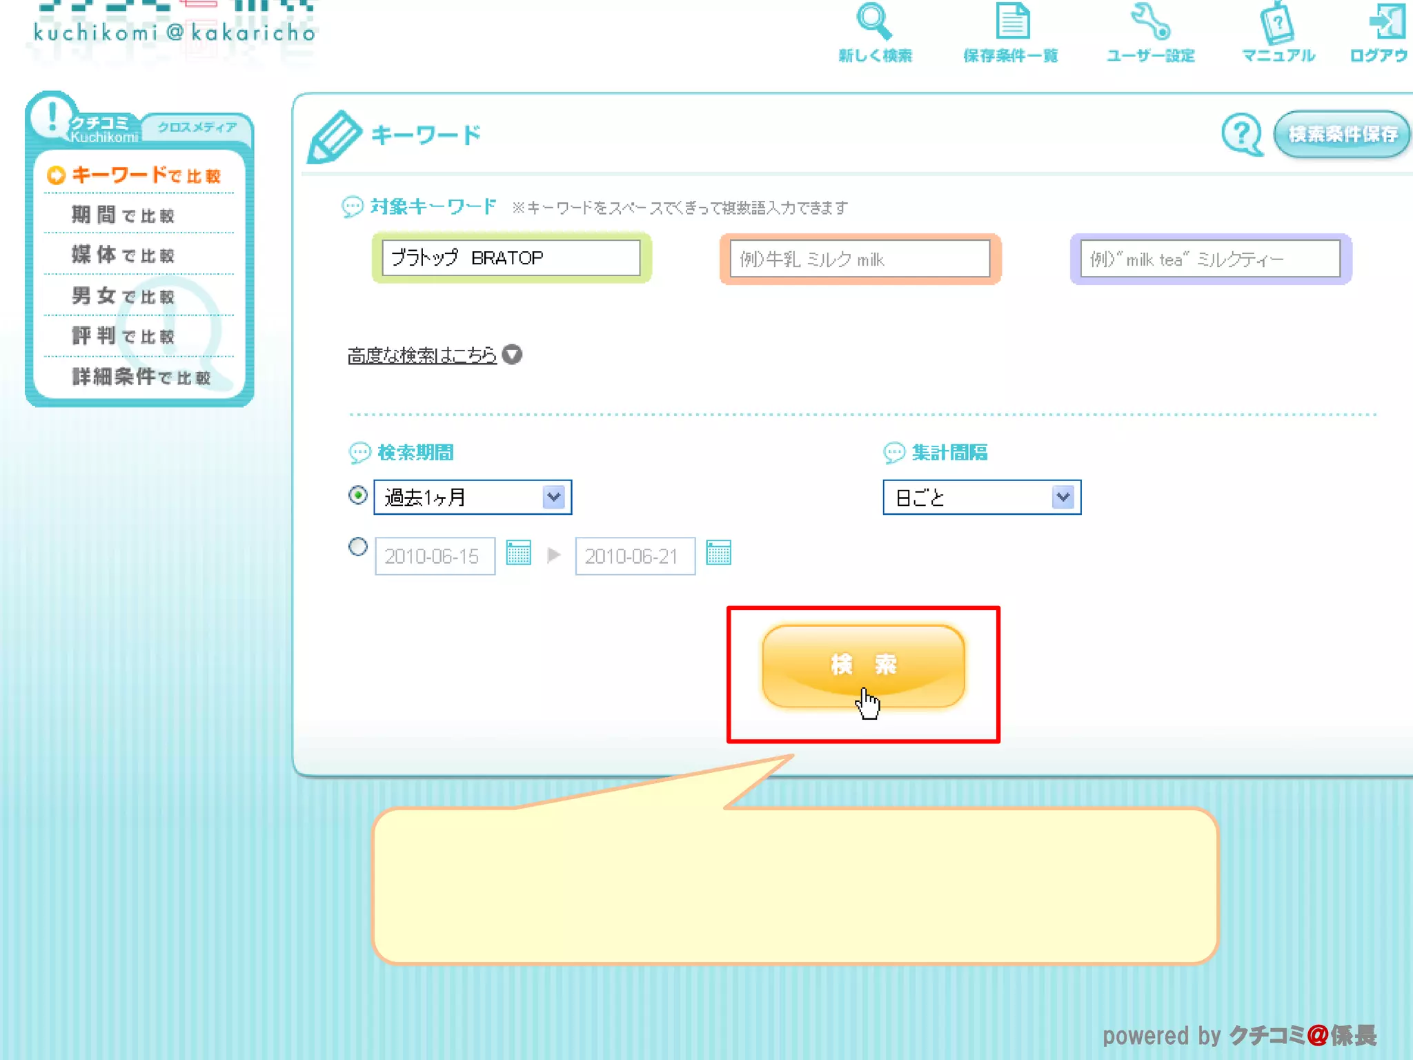Switch to the クロスメディア tab
The height and width of the screenshot is (1060, 1413).
click(197, 127)
